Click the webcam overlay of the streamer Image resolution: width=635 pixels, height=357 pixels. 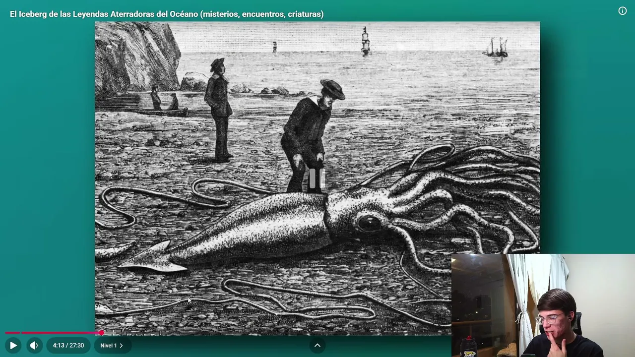tap(543, 305)
